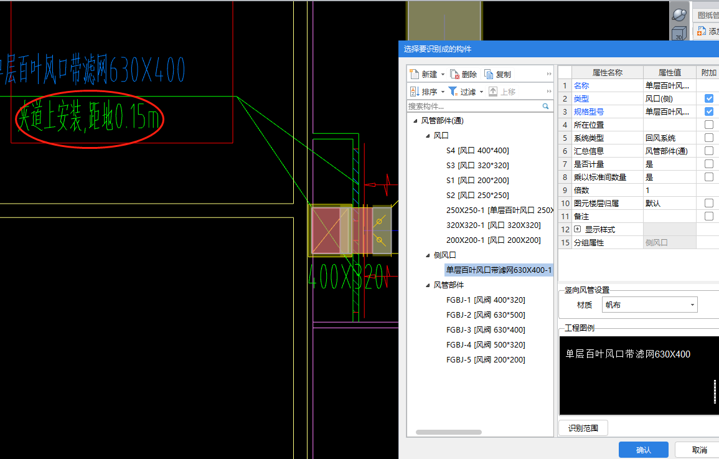
Task: Select tree item 250X250-1 单层百叶风口
Action: (x=499, y=210)
